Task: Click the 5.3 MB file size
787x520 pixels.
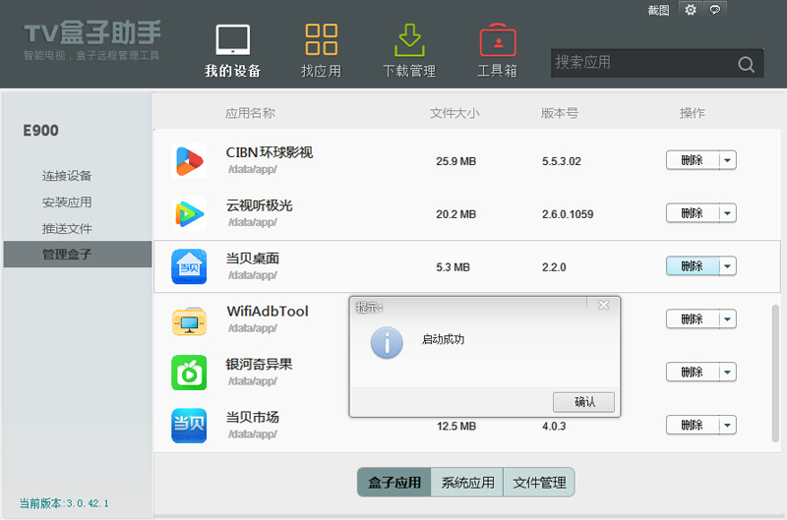Action: (453, 267)
